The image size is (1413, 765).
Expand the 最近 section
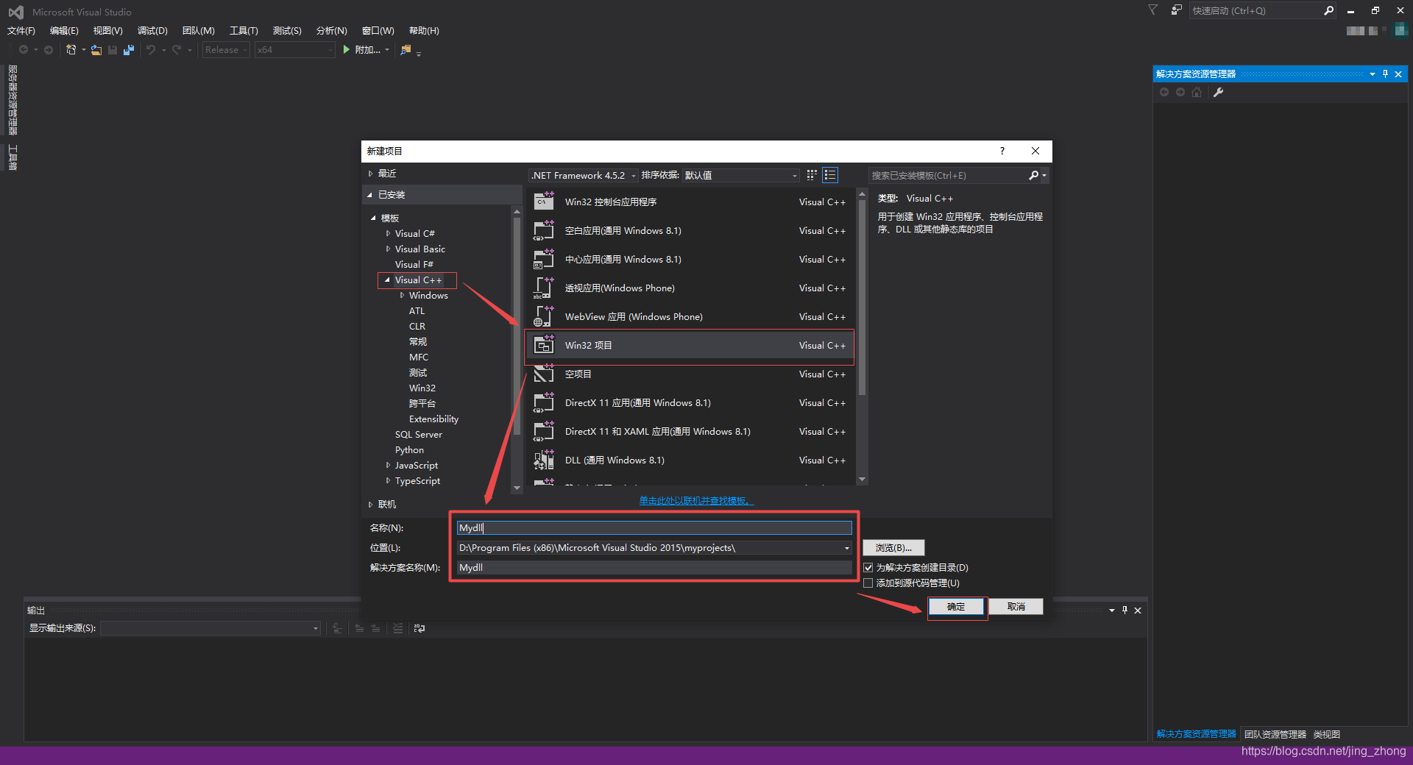370,173
